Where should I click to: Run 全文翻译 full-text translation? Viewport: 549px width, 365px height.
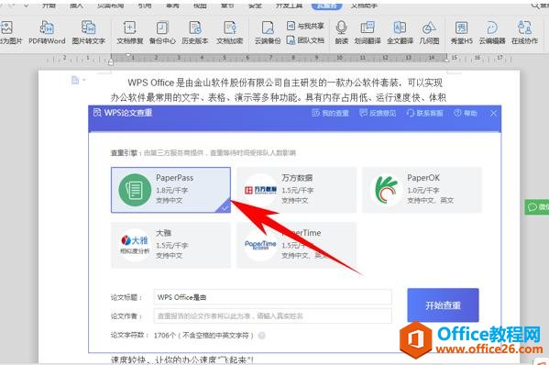pyautogui.click(x=400, y=32)
